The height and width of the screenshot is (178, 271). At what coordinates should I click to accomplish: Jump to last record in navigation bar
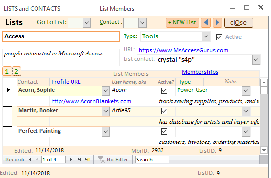coord(79,160)
